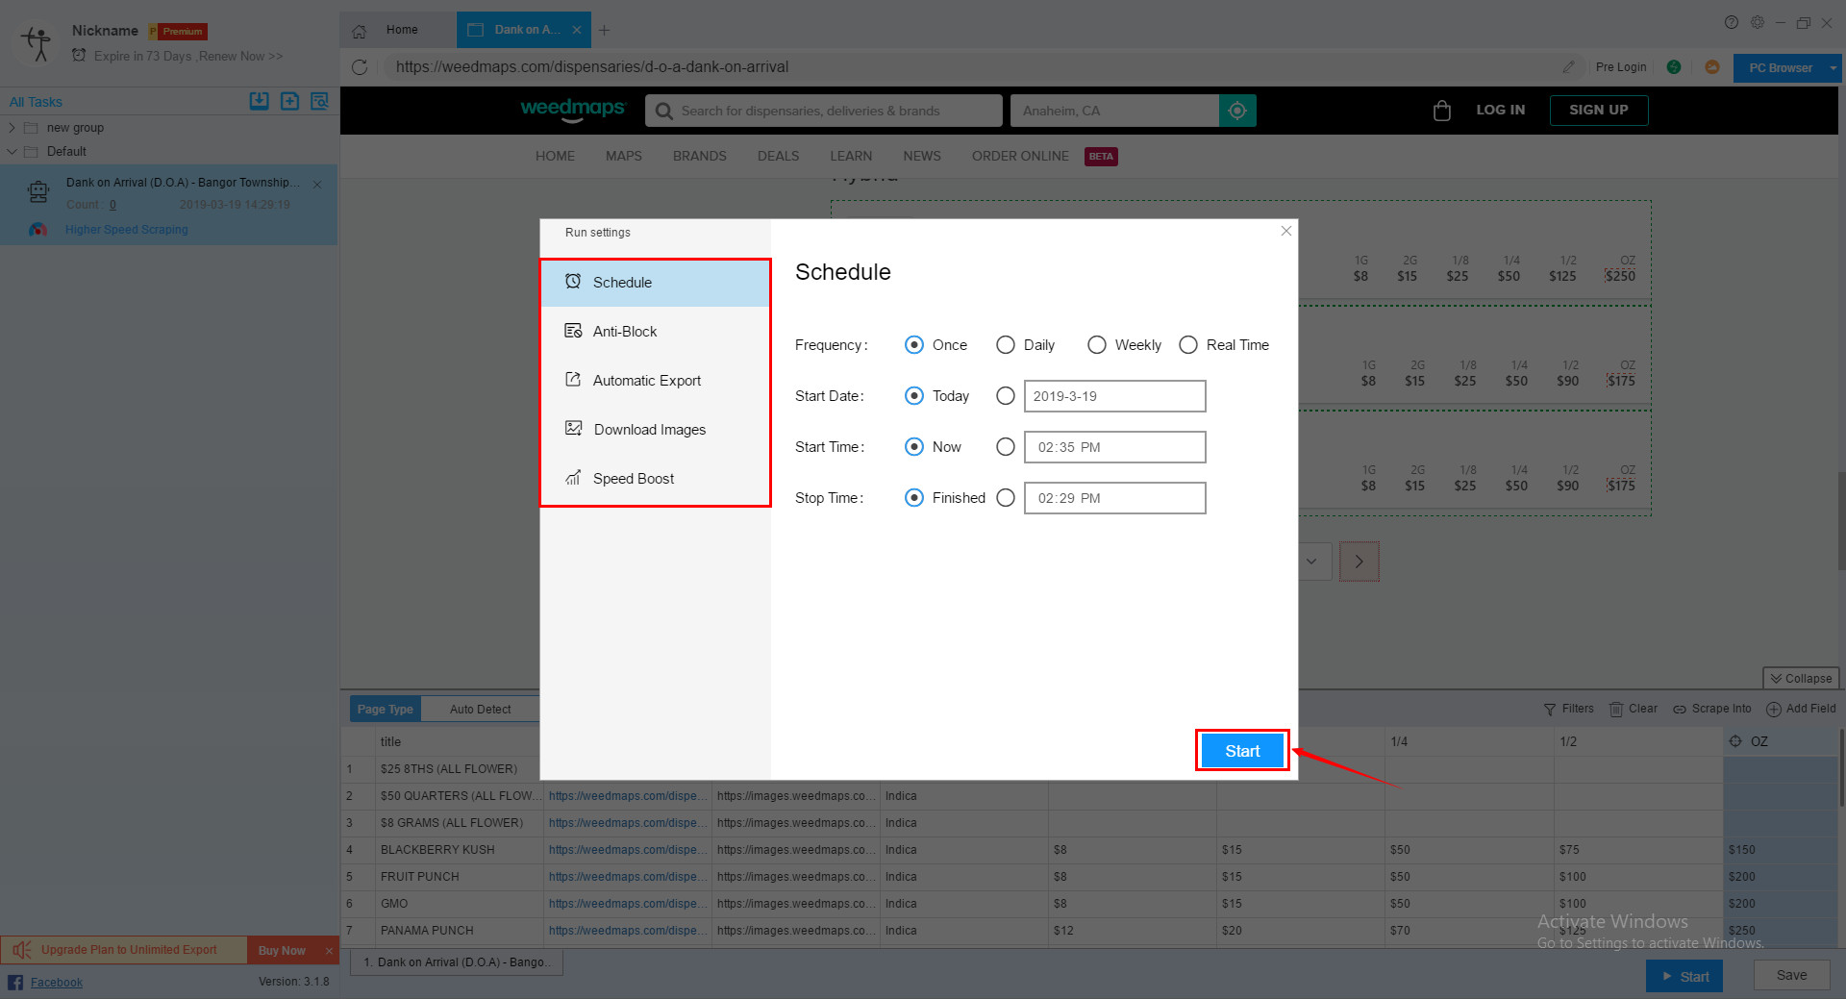Click the blue Start button in dialog
The image size is (1846, 999).
(x=1242, y=751)
